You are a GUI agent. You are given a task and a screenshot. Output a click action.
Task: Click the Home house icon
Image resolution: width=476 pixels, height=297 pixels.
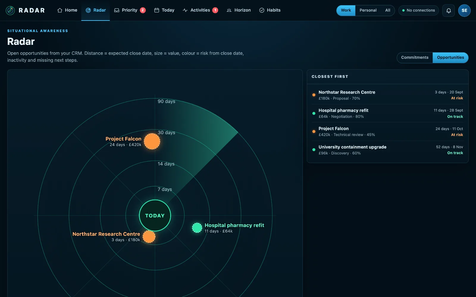[x=60, y=10]
